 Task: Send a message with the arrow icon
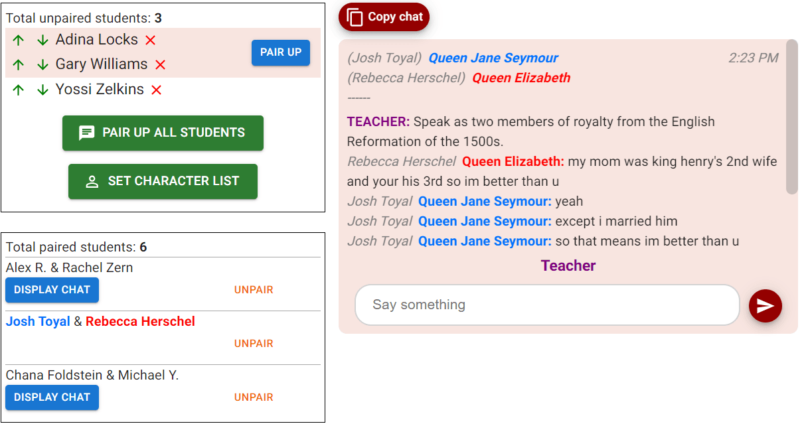pyautogui.click(x=765, y=305)
